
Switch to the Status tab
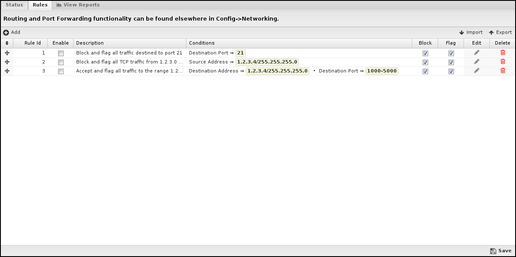[14, 5]
